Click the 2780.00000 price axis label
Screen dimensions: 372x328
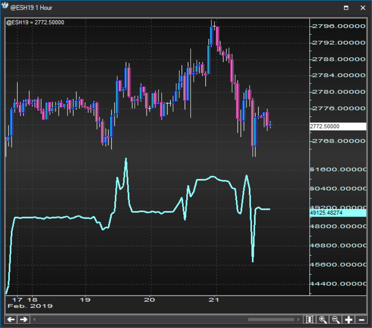coord(339,92)
